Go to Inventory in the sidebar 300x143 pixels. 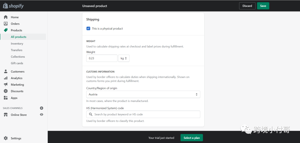point(17,44)
